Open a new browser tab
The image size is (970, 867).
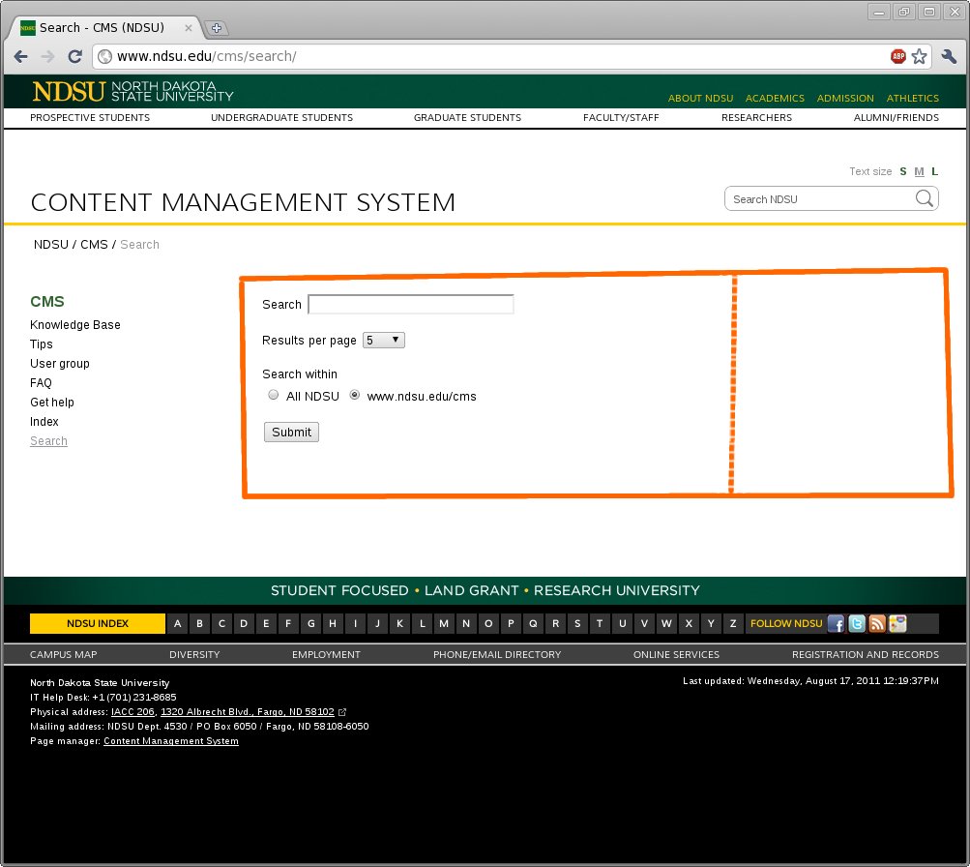pyautogui.click(x=217, y=28)
